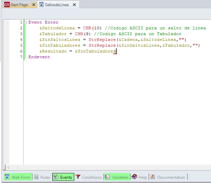Open the Conditions section label

point(92,177)
